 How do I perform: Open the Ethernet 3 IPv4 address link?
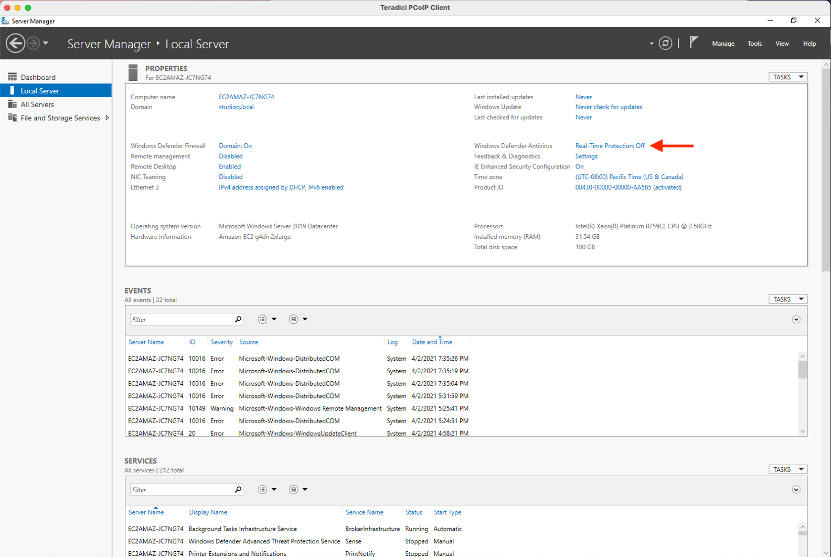pos(281,187)
